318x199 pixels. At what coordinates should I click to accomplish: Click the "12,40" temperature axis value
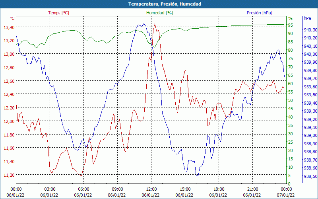click(9, 94)
